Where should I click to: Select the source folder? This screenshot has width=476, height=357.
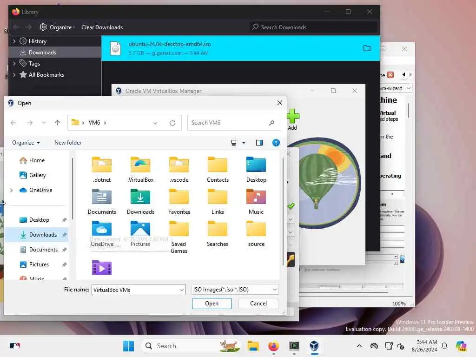256,234
